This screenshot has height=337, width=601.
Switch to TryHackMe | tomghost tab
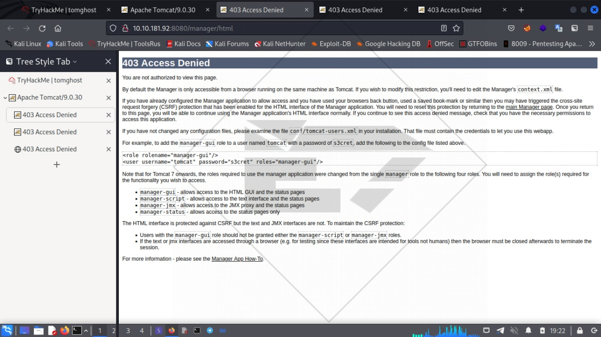[66, 10]
